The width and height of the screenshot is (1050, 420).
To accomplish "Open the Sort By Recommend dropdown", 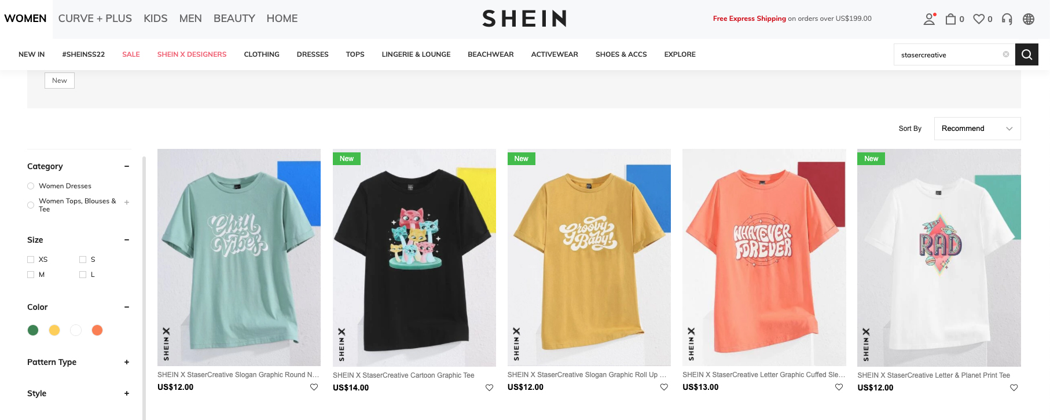I will pyautogui.click(x=977, y=129).
